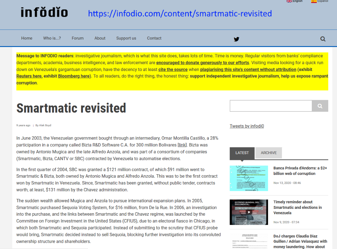Switch language using the Spanish flag

point(314,1)
